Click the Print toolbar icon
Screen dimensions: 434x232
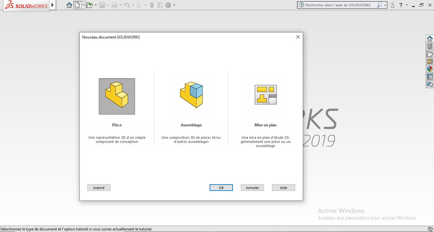click(x=114, y=5)
